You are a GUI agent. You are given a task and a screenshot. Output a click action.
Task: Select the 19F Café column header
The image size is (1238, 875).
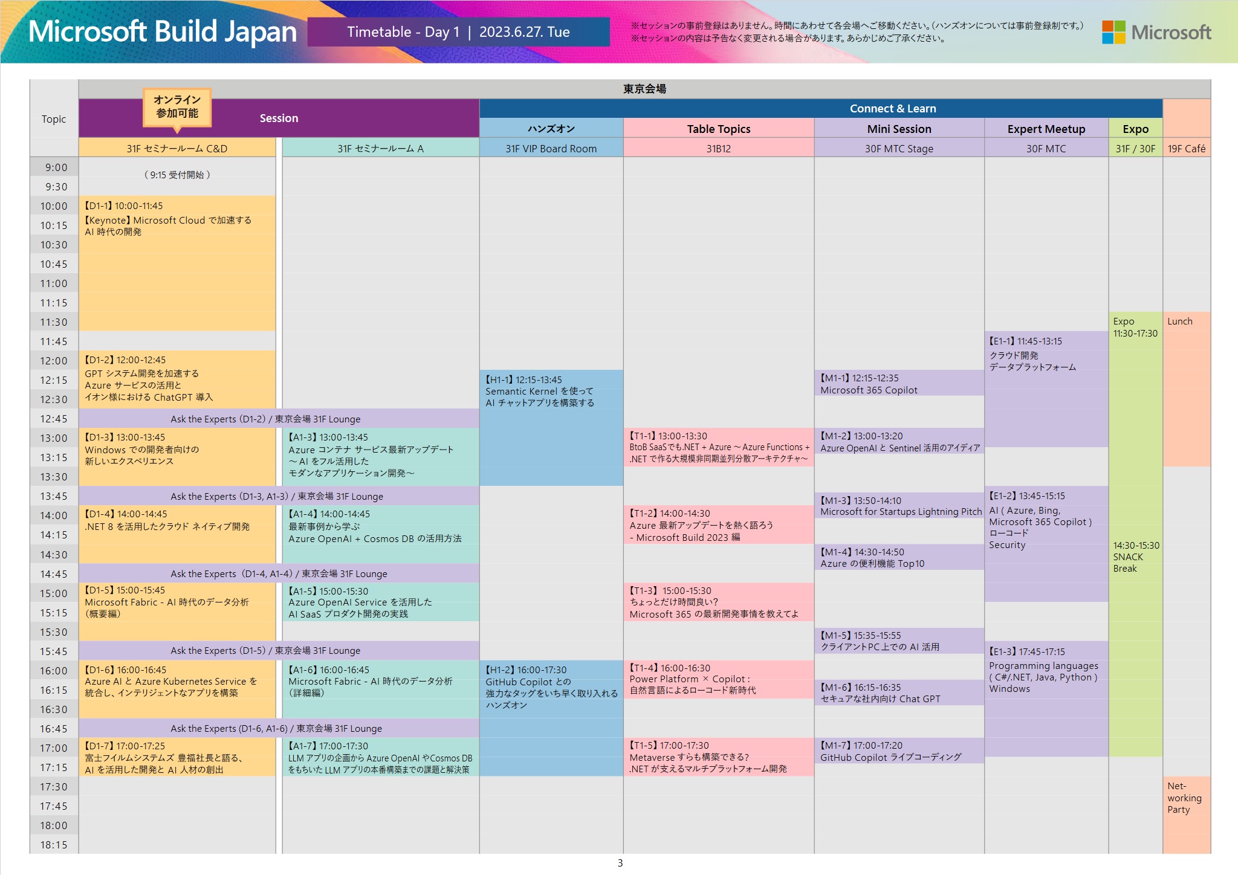pos(1187,148)
